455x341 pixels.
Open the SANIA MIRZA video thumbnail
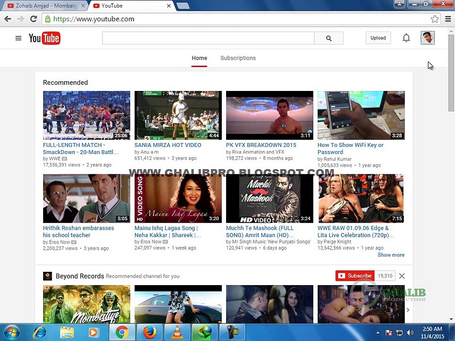tap(178, 116)
